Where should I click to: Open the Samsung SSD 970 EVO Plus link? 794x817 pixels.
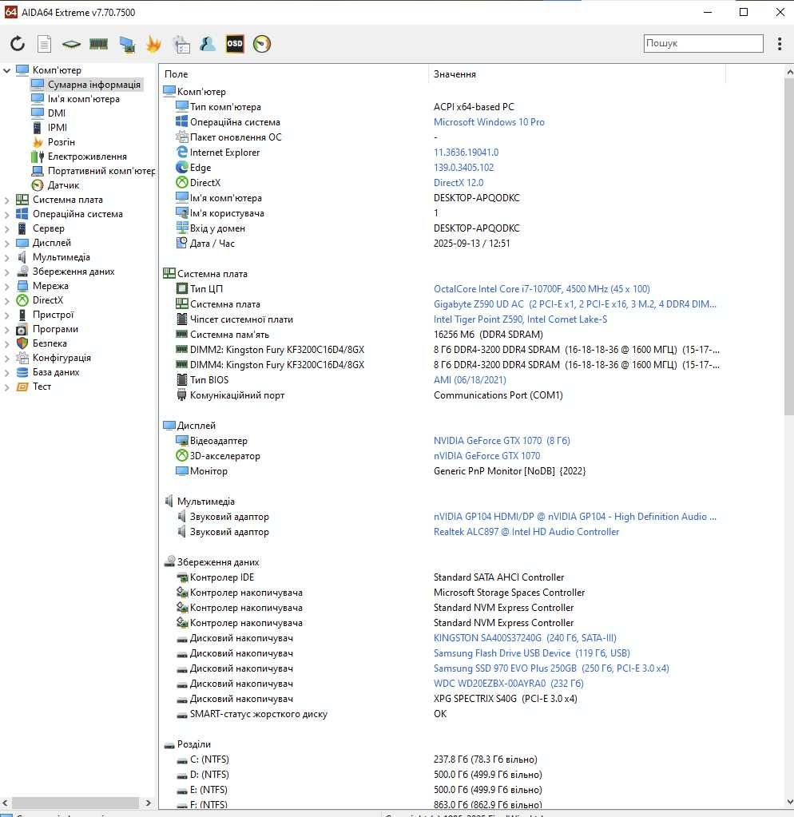pyautogui.click(x=551, y=668)
